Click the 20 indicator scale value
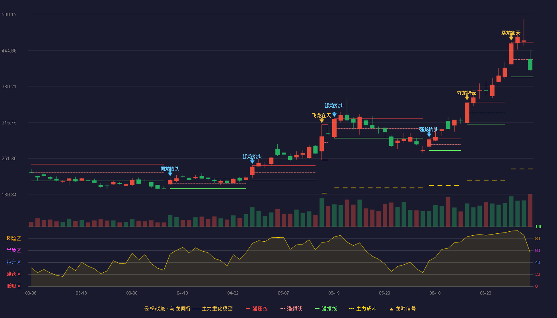This screenshot has height=318, width=557. [538, 274]
